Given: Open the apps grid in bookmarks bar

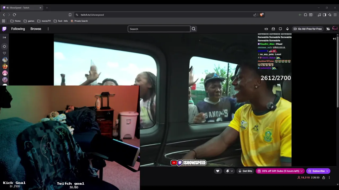Looking at the screenshot, I should click(x=3, y=21).
